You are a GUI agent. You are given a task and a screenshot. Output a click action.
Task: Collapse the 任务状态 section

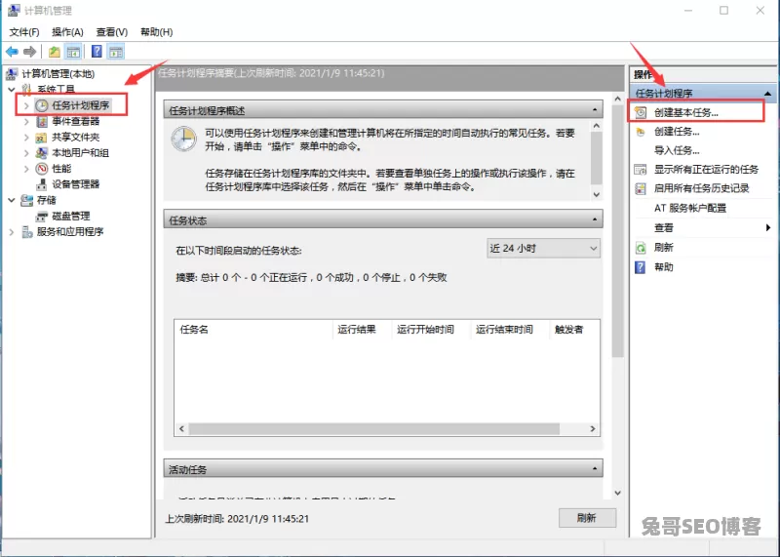[595, 220]
